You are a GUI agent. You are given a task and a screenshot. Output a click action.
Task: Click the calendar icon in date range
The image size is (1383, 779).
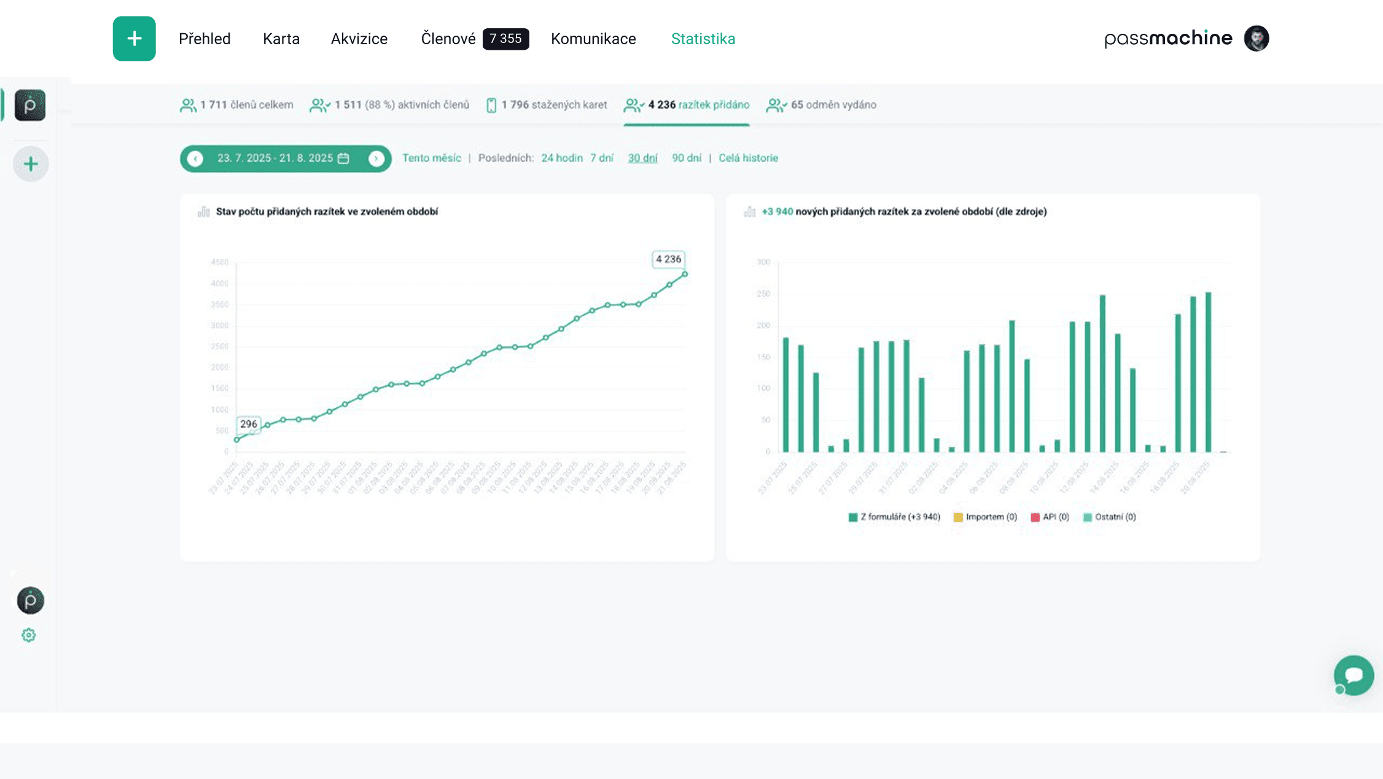tap(344, 159)
